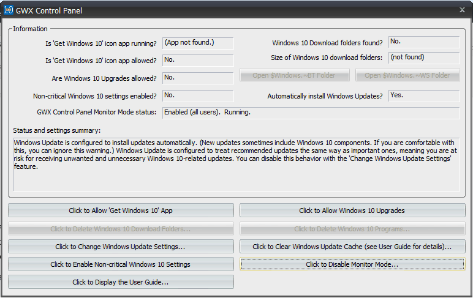
Task: Click label 'Non-critical Windows 10 settings enabled?'
Action: 95,96
